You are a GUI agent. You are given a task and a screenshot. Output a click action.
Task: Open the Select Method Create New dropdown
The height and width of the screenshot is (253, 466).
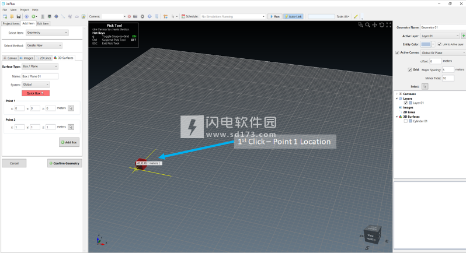click(44, 45)
